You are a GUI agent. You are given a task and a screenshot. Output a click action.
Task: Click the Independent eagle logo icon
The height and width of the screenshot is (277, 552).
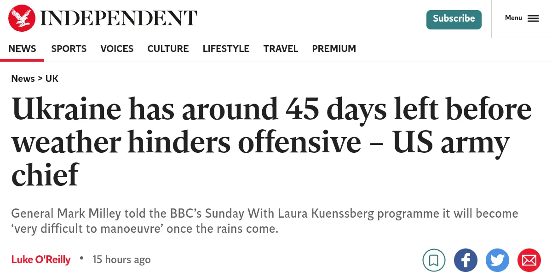click(x=22, y=18)
